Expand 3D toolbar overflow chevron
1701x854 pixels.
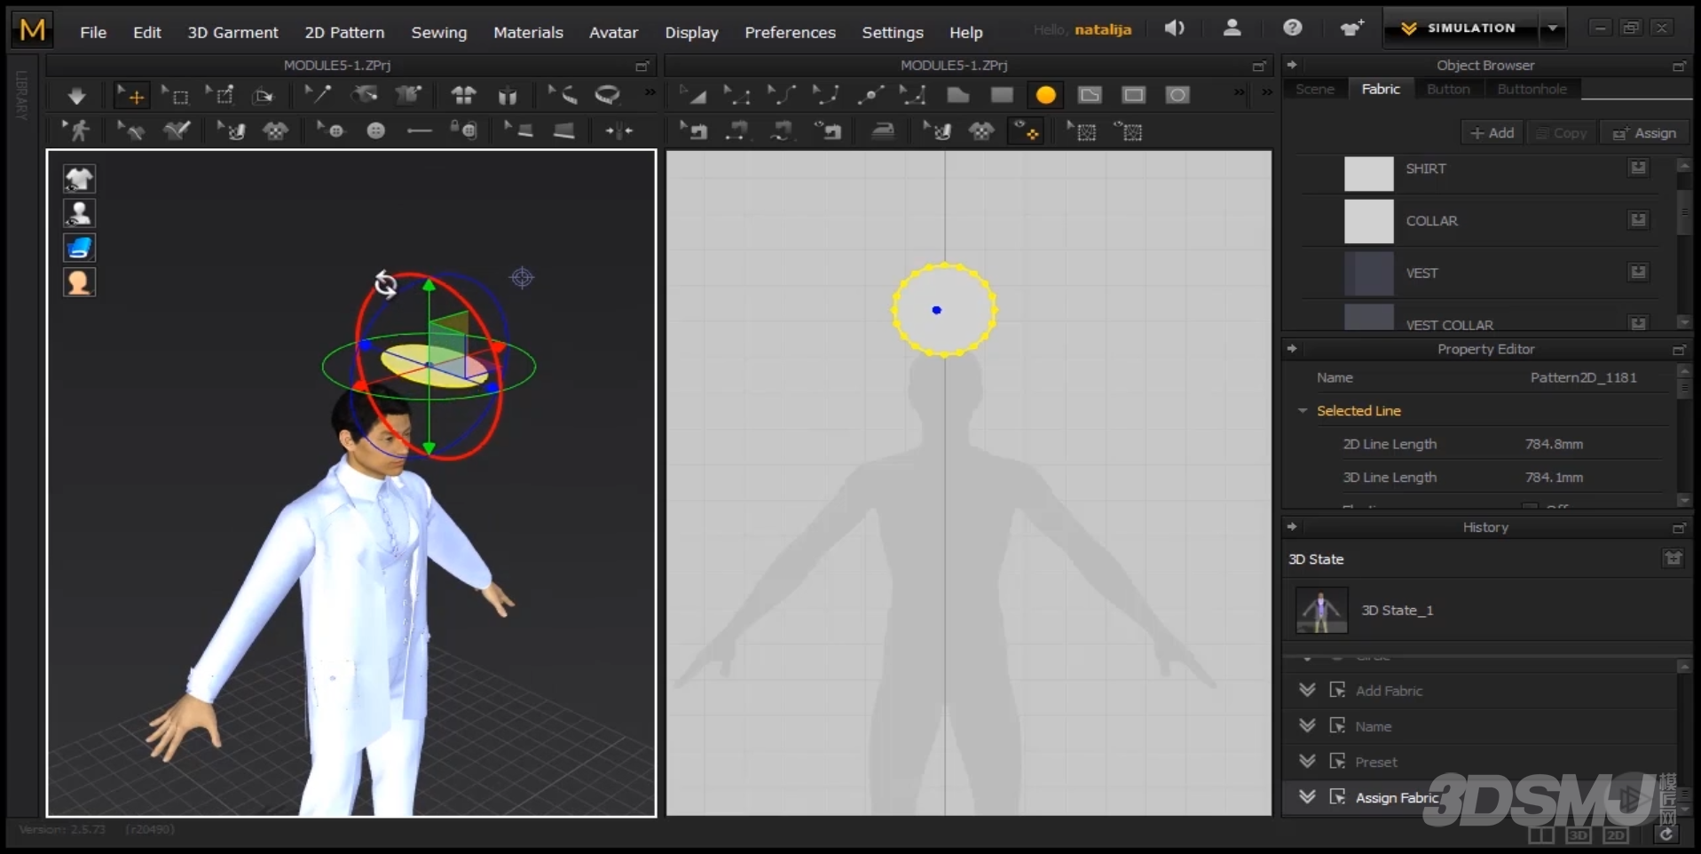click(x=650, y=92)
